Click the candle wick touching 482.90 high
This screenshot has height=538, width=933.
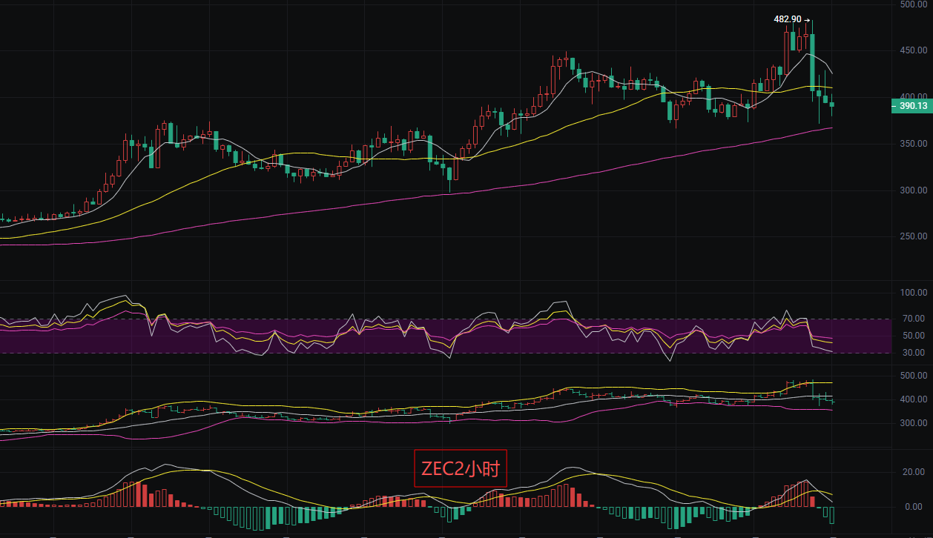point(813,25)
